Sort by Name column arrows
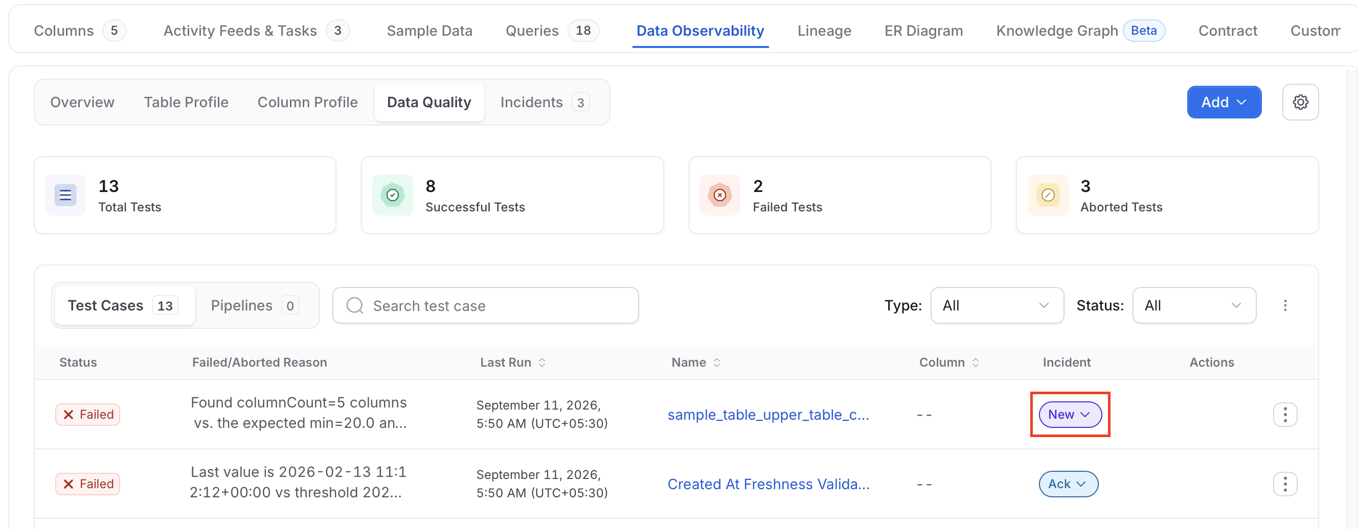The width and height of the screenshot is (1358, 529). (x=717, y=363)
